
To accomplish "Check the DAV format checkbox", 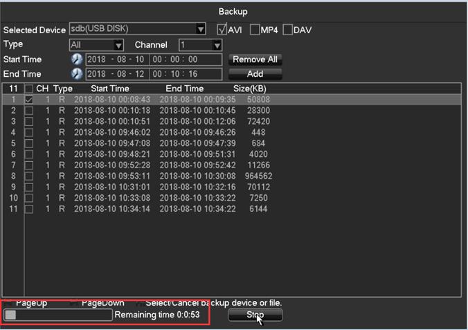I will pyautogui.click(x=288, y=30).
